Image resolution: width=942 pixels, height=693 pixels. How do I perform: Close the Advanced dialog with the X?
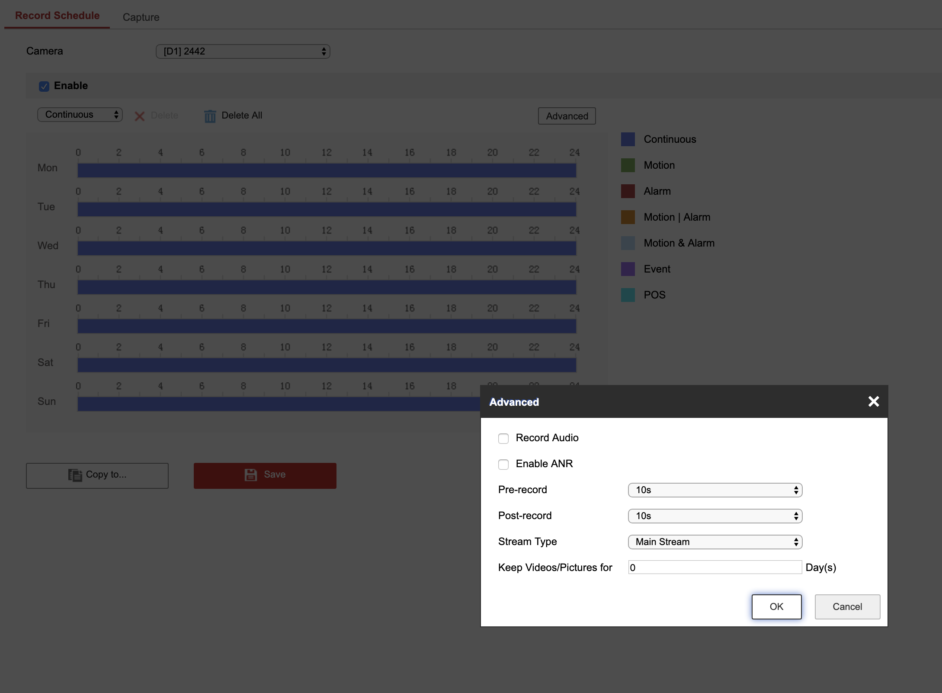tap(873, 401)
